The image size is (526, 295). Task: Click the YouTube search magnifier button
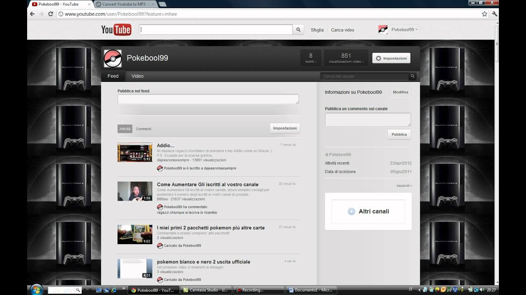(298, 29)
